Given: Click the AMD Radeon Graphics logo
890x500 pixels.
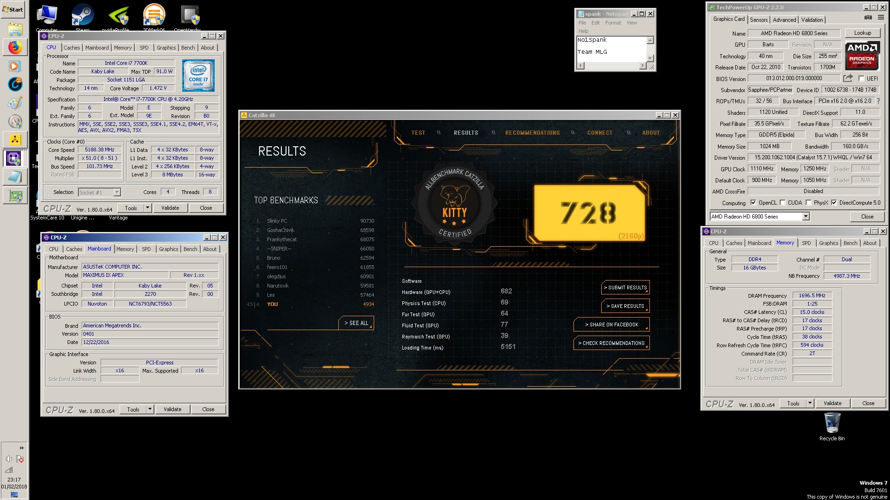Looking at the screenshot, I should point(862,55).
